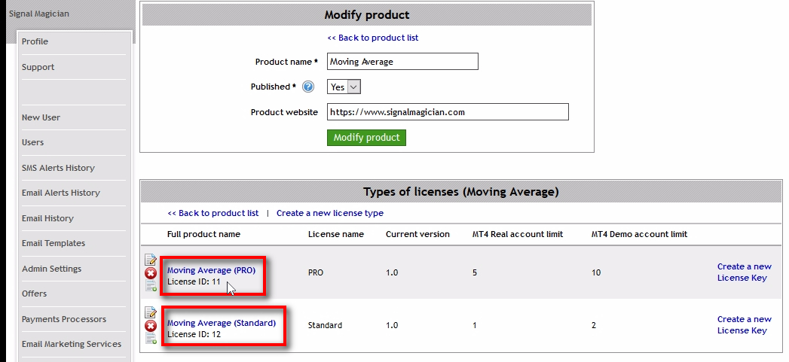Open Email Templates in the sidebar
This screenshot has width=789, height=362.
(54, 243)
